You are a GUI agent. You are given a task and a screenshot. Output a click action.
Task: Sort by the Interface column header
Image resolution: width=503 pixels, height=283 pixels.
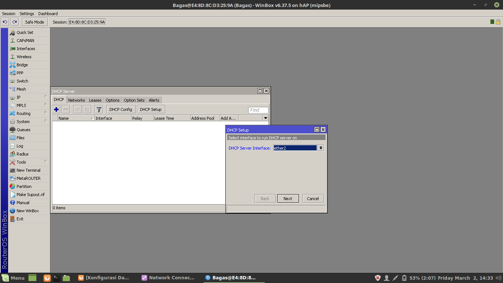(x=113, y=118)
